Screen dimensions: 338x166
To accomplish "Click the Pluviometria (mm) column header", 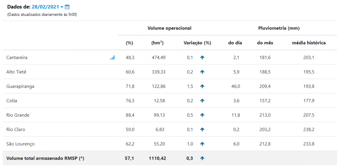I will coord(279,28).
